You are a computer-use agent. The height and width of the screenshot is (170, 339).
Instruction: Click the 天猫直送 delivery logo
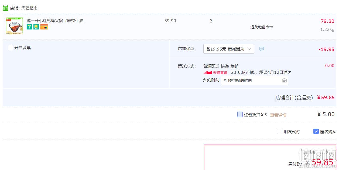pyautogui.click(x=215, y=72)
